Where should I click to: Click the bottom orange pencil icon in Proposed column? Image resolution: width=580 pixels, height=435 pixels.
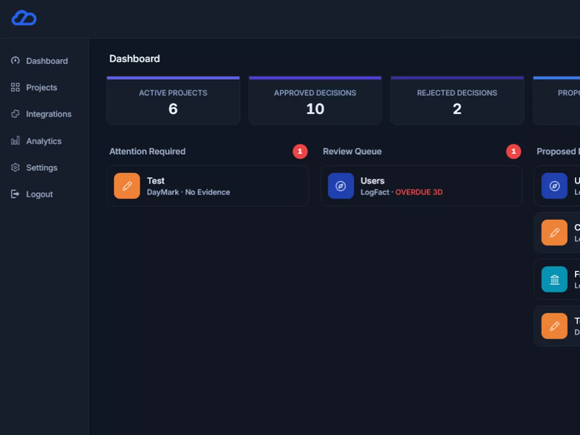point(554,326)
